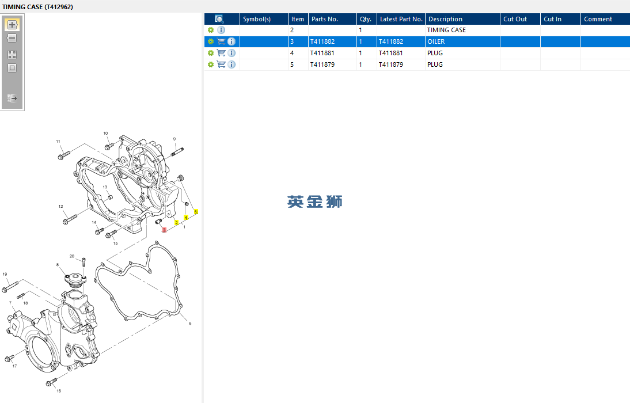Click the list export arrow tool
This screenshot has height=403, width=630.
coord(12,98)
